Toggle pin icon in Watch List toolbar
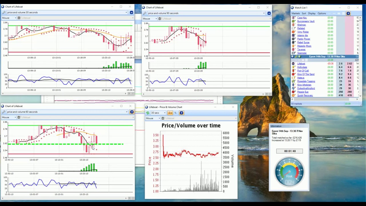The width and height of the screenshot is (366, 206). [348, 13]
